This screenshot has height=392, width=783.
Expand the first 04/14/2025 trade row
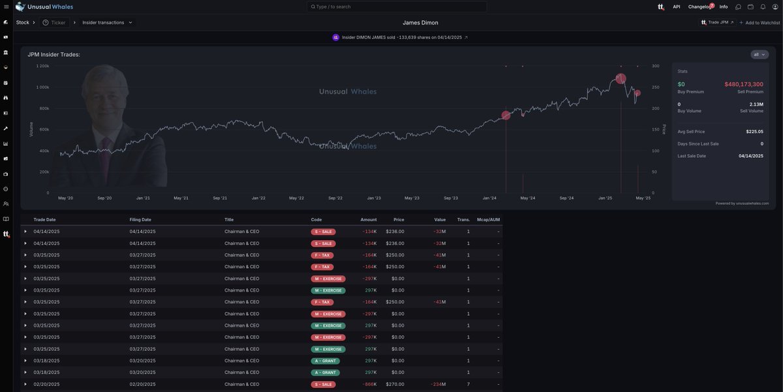pyautogui.click(x=25, y=232)
